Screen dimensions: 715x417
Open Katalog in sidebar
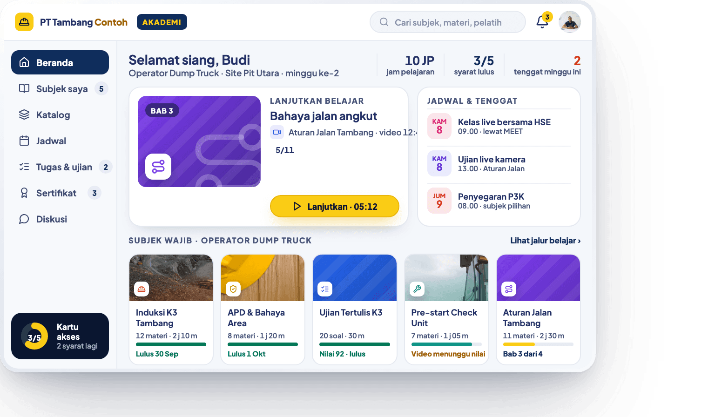point(60,114)
